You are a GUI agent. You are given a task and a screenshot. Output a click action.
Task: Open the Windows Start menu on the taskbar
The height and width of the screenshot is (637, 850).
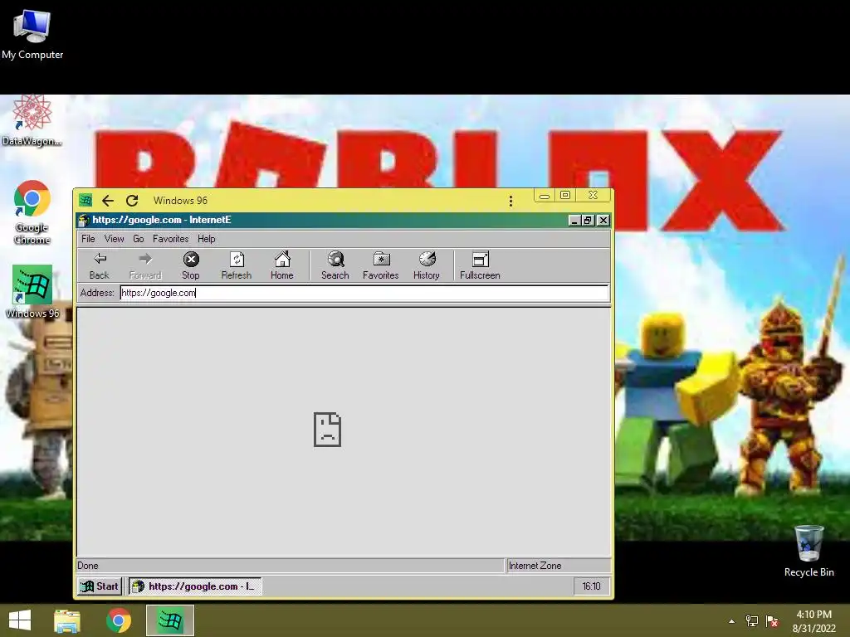[20, 620]
